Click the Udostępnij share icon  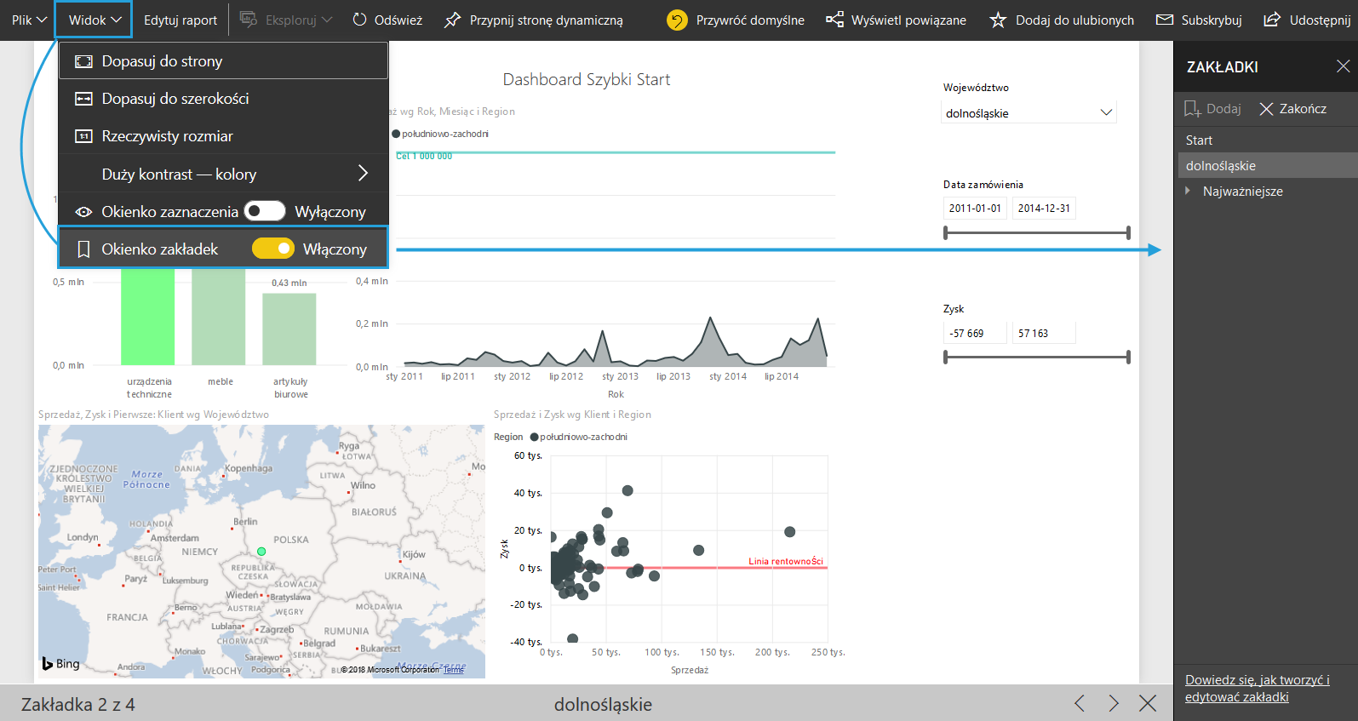(1271, 20)
